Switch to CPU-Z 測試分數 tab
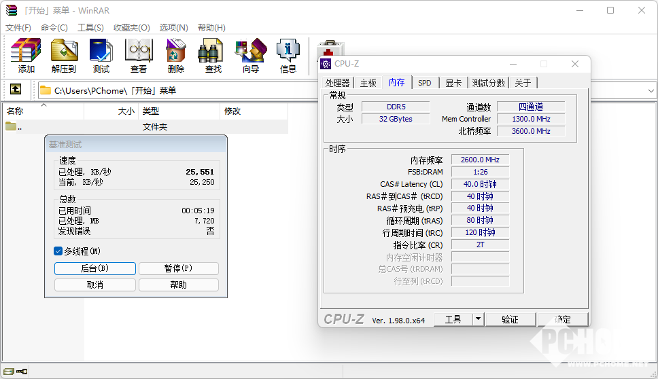Image resolution: width=658 pixels, height=379 pixels. pos(488,83)
